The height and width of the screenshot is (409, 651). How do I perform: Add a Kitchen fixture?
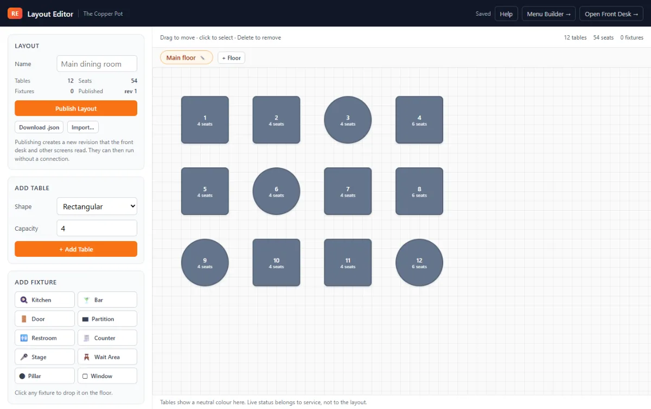tap(44, 300)
